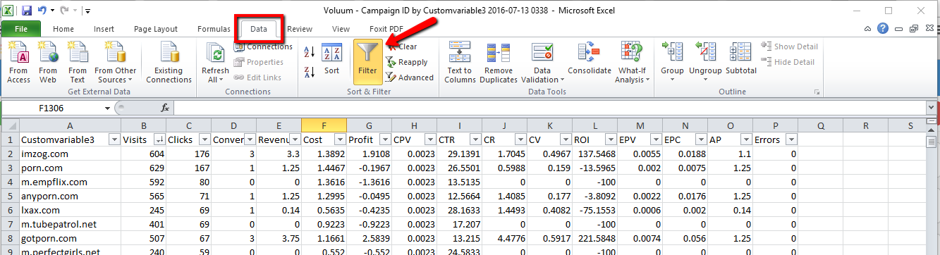Open ROI column filter dropdown
This screenshot has width=940, height=255.
[611, 139]
